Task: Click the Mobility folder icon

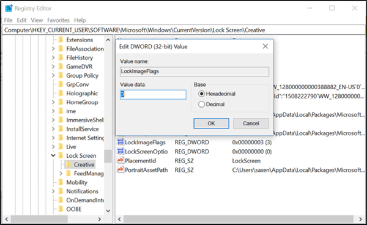Action: (61, 182)
